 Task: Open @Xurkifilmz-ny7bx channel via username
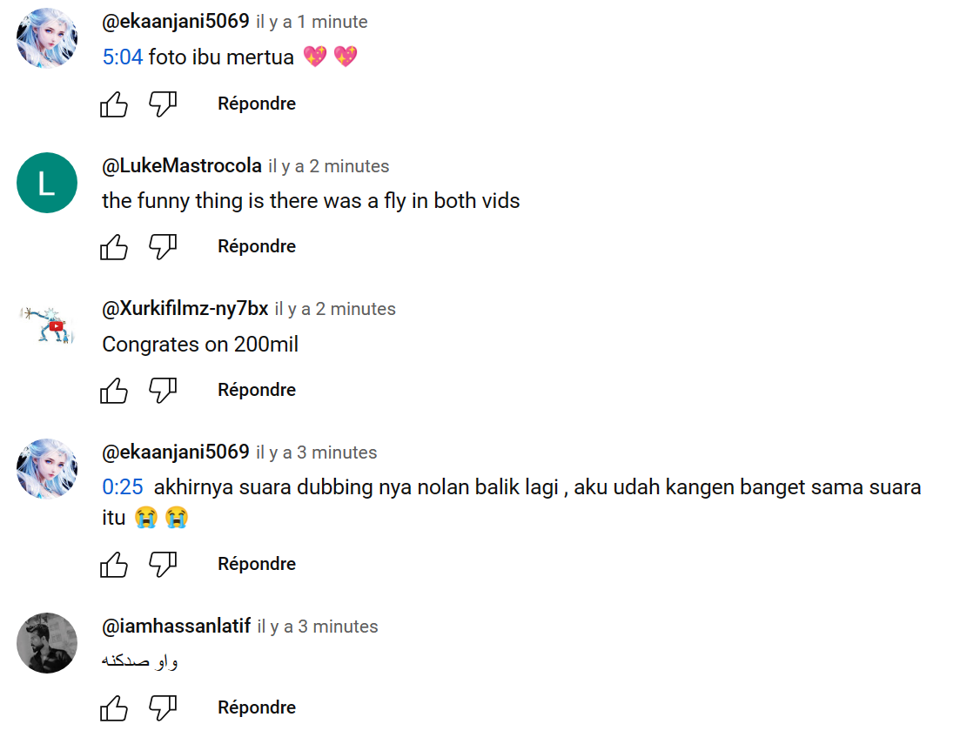[185, 308]
